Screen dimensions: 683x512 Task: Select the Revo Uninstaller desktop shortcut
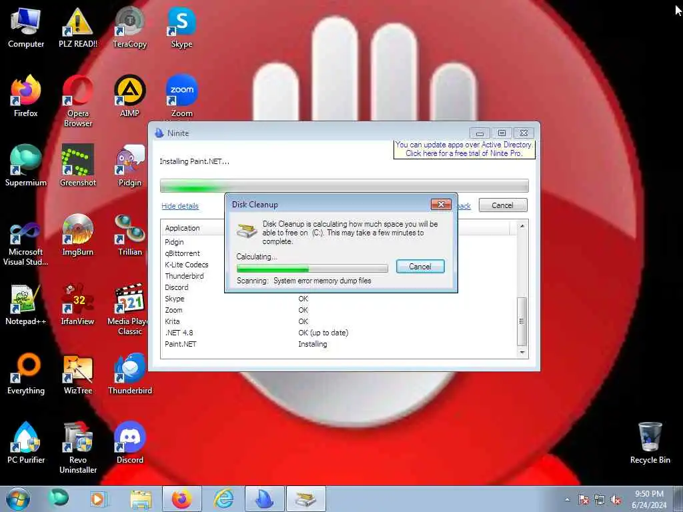click(x=78, y=447)
